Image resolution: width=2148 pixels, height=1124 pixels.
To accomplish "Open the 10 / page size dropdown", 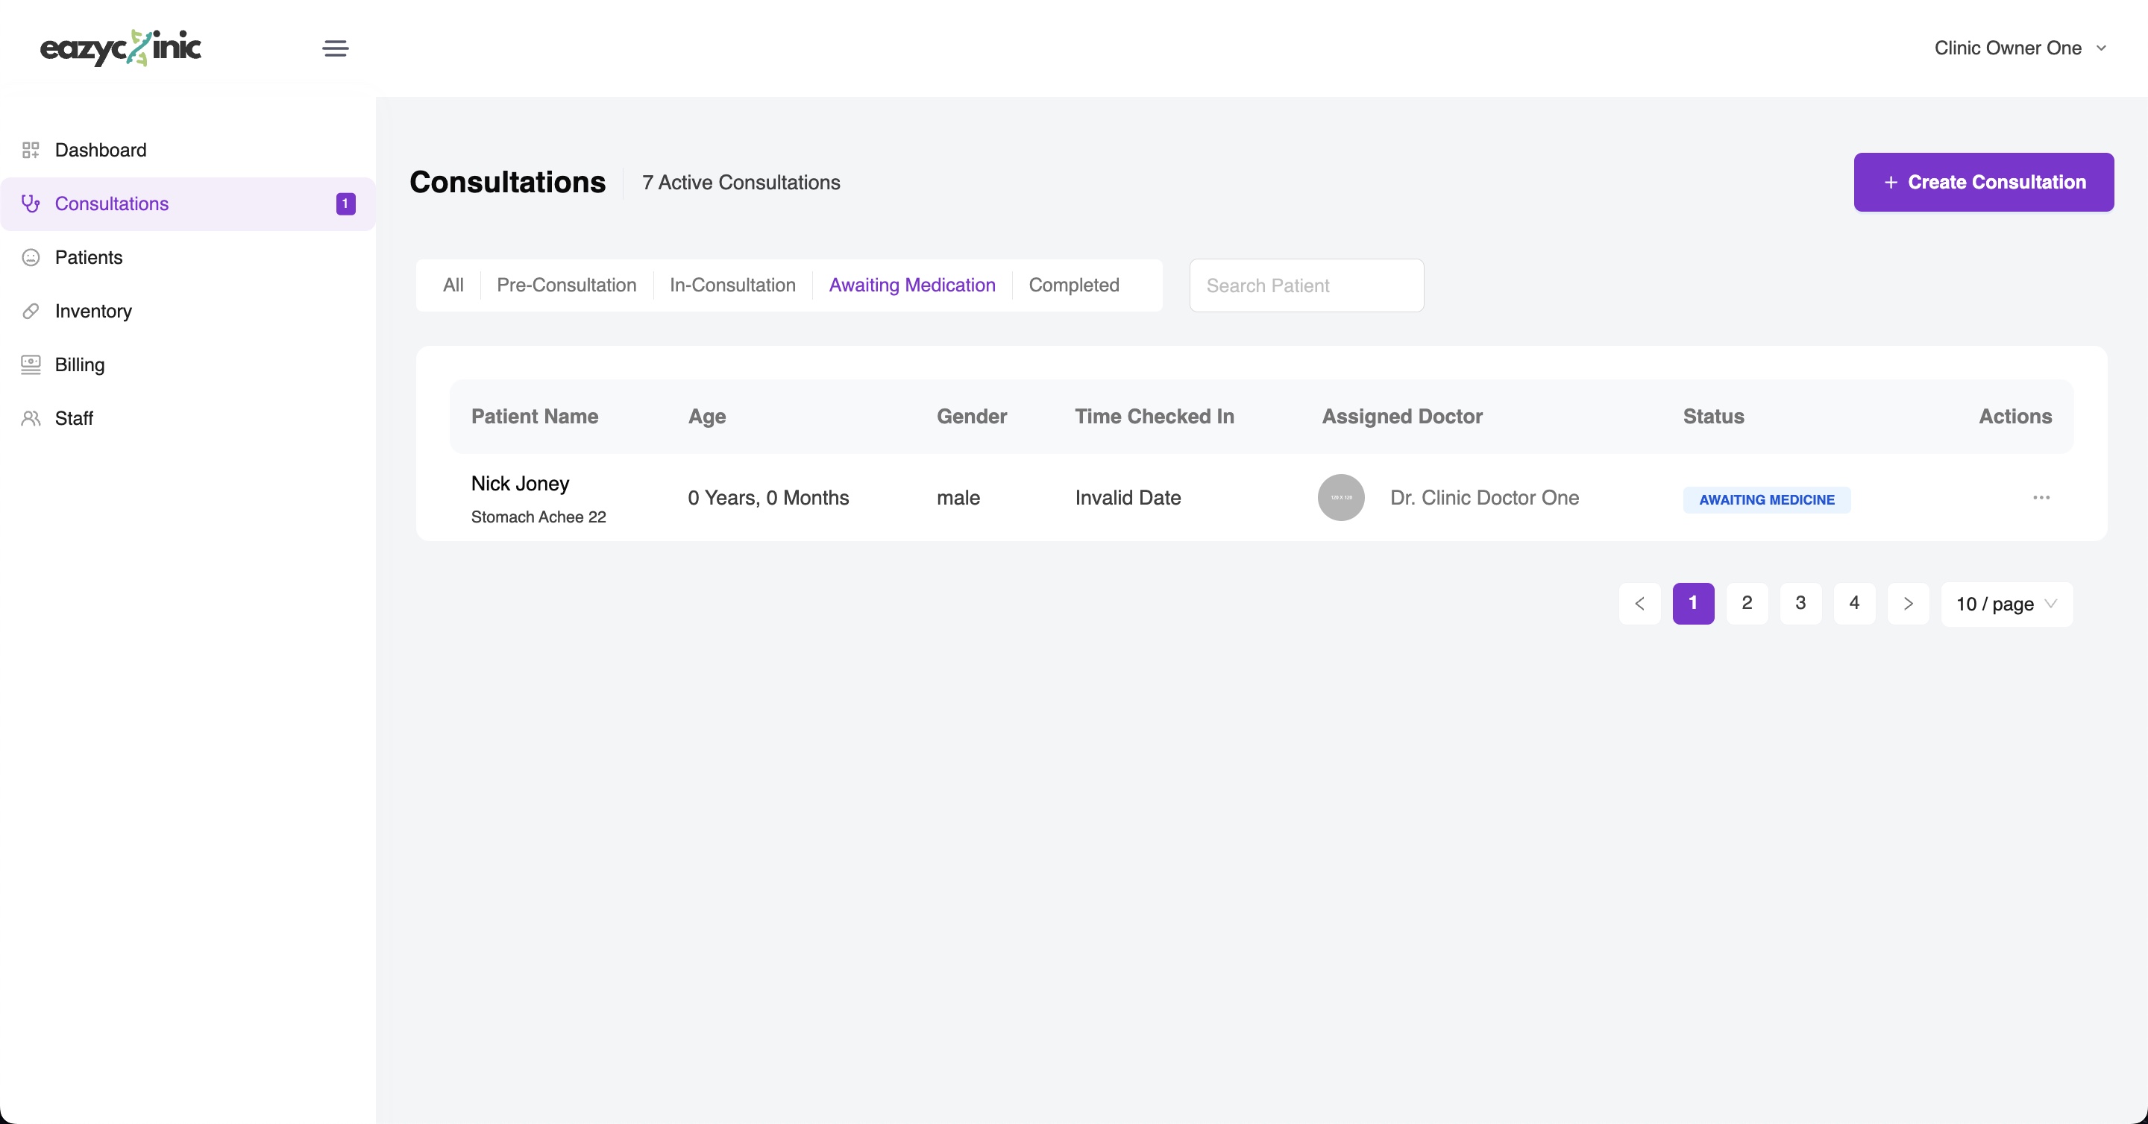I will pos(2006,604).
